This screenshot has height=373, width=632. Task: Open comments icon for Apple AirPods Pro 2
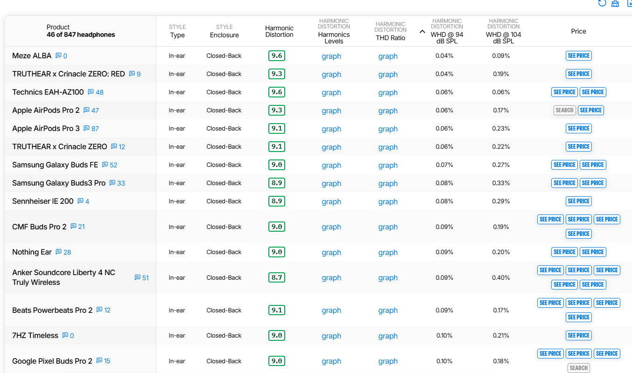[86, 111]
